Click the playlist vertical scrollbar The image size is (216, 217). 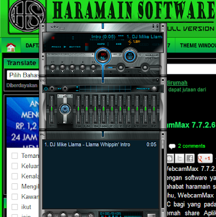tap(163, 174)
